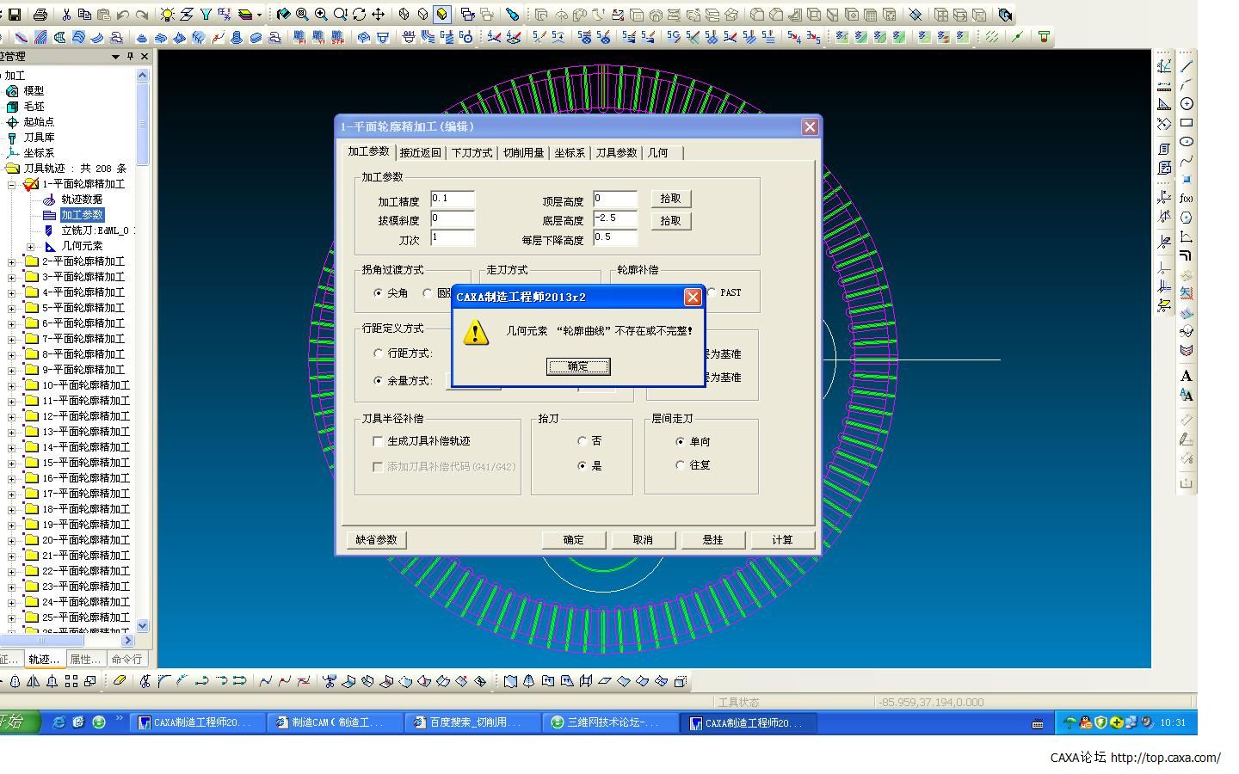Click the light bulb visibility icon
Viewport: 1239px width, 774px height.
[167, 15]
